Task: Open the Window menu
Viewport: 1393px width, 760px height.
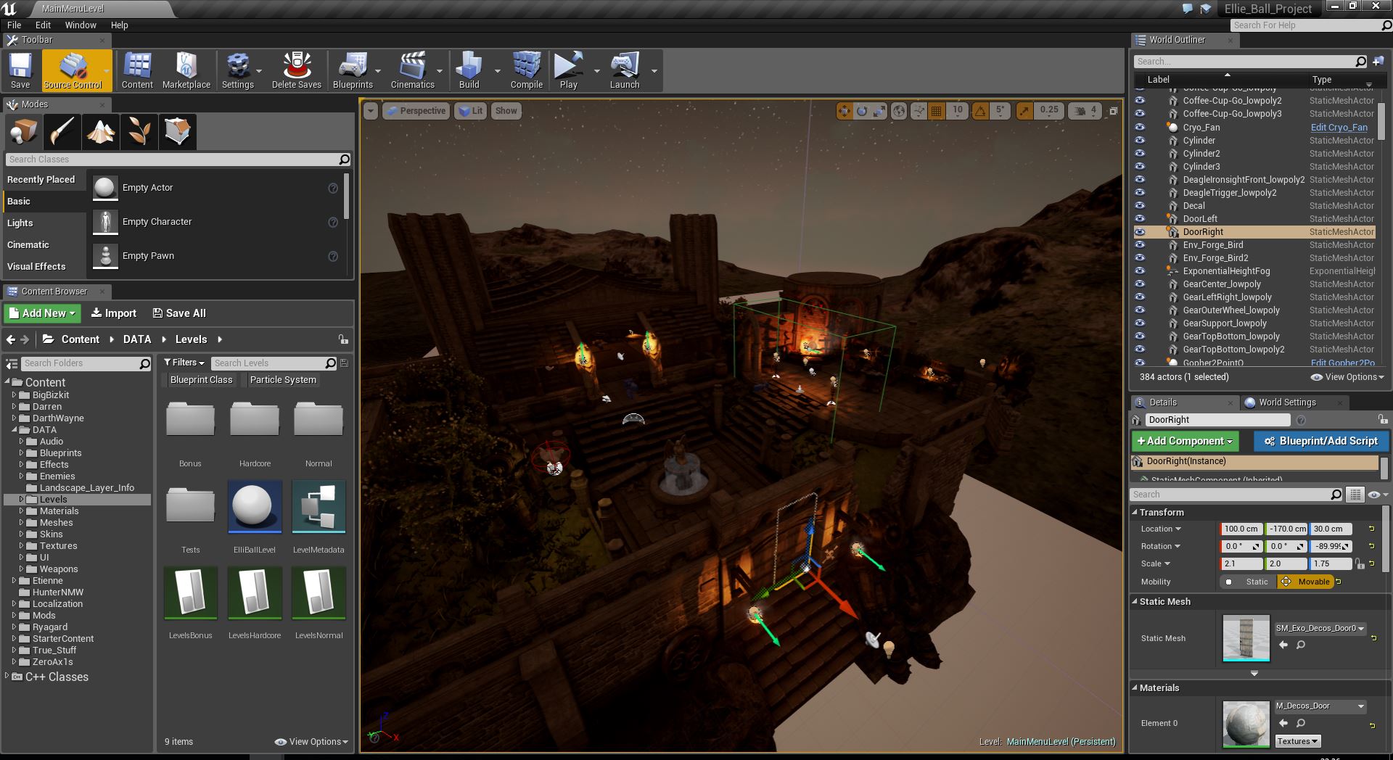Action: tap(81, 25)
